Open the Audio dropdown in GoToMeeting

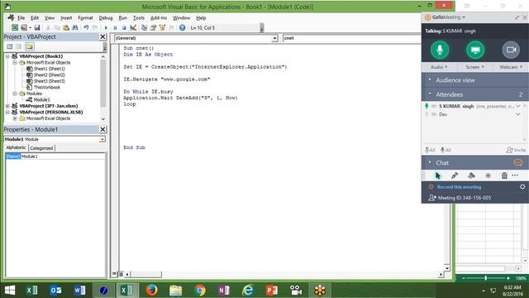[x=439, y=67]
